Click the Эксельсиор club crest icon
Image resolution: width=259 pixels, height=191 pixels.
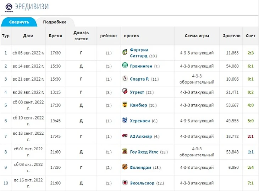pyautogui.click(x=125, y=183)
